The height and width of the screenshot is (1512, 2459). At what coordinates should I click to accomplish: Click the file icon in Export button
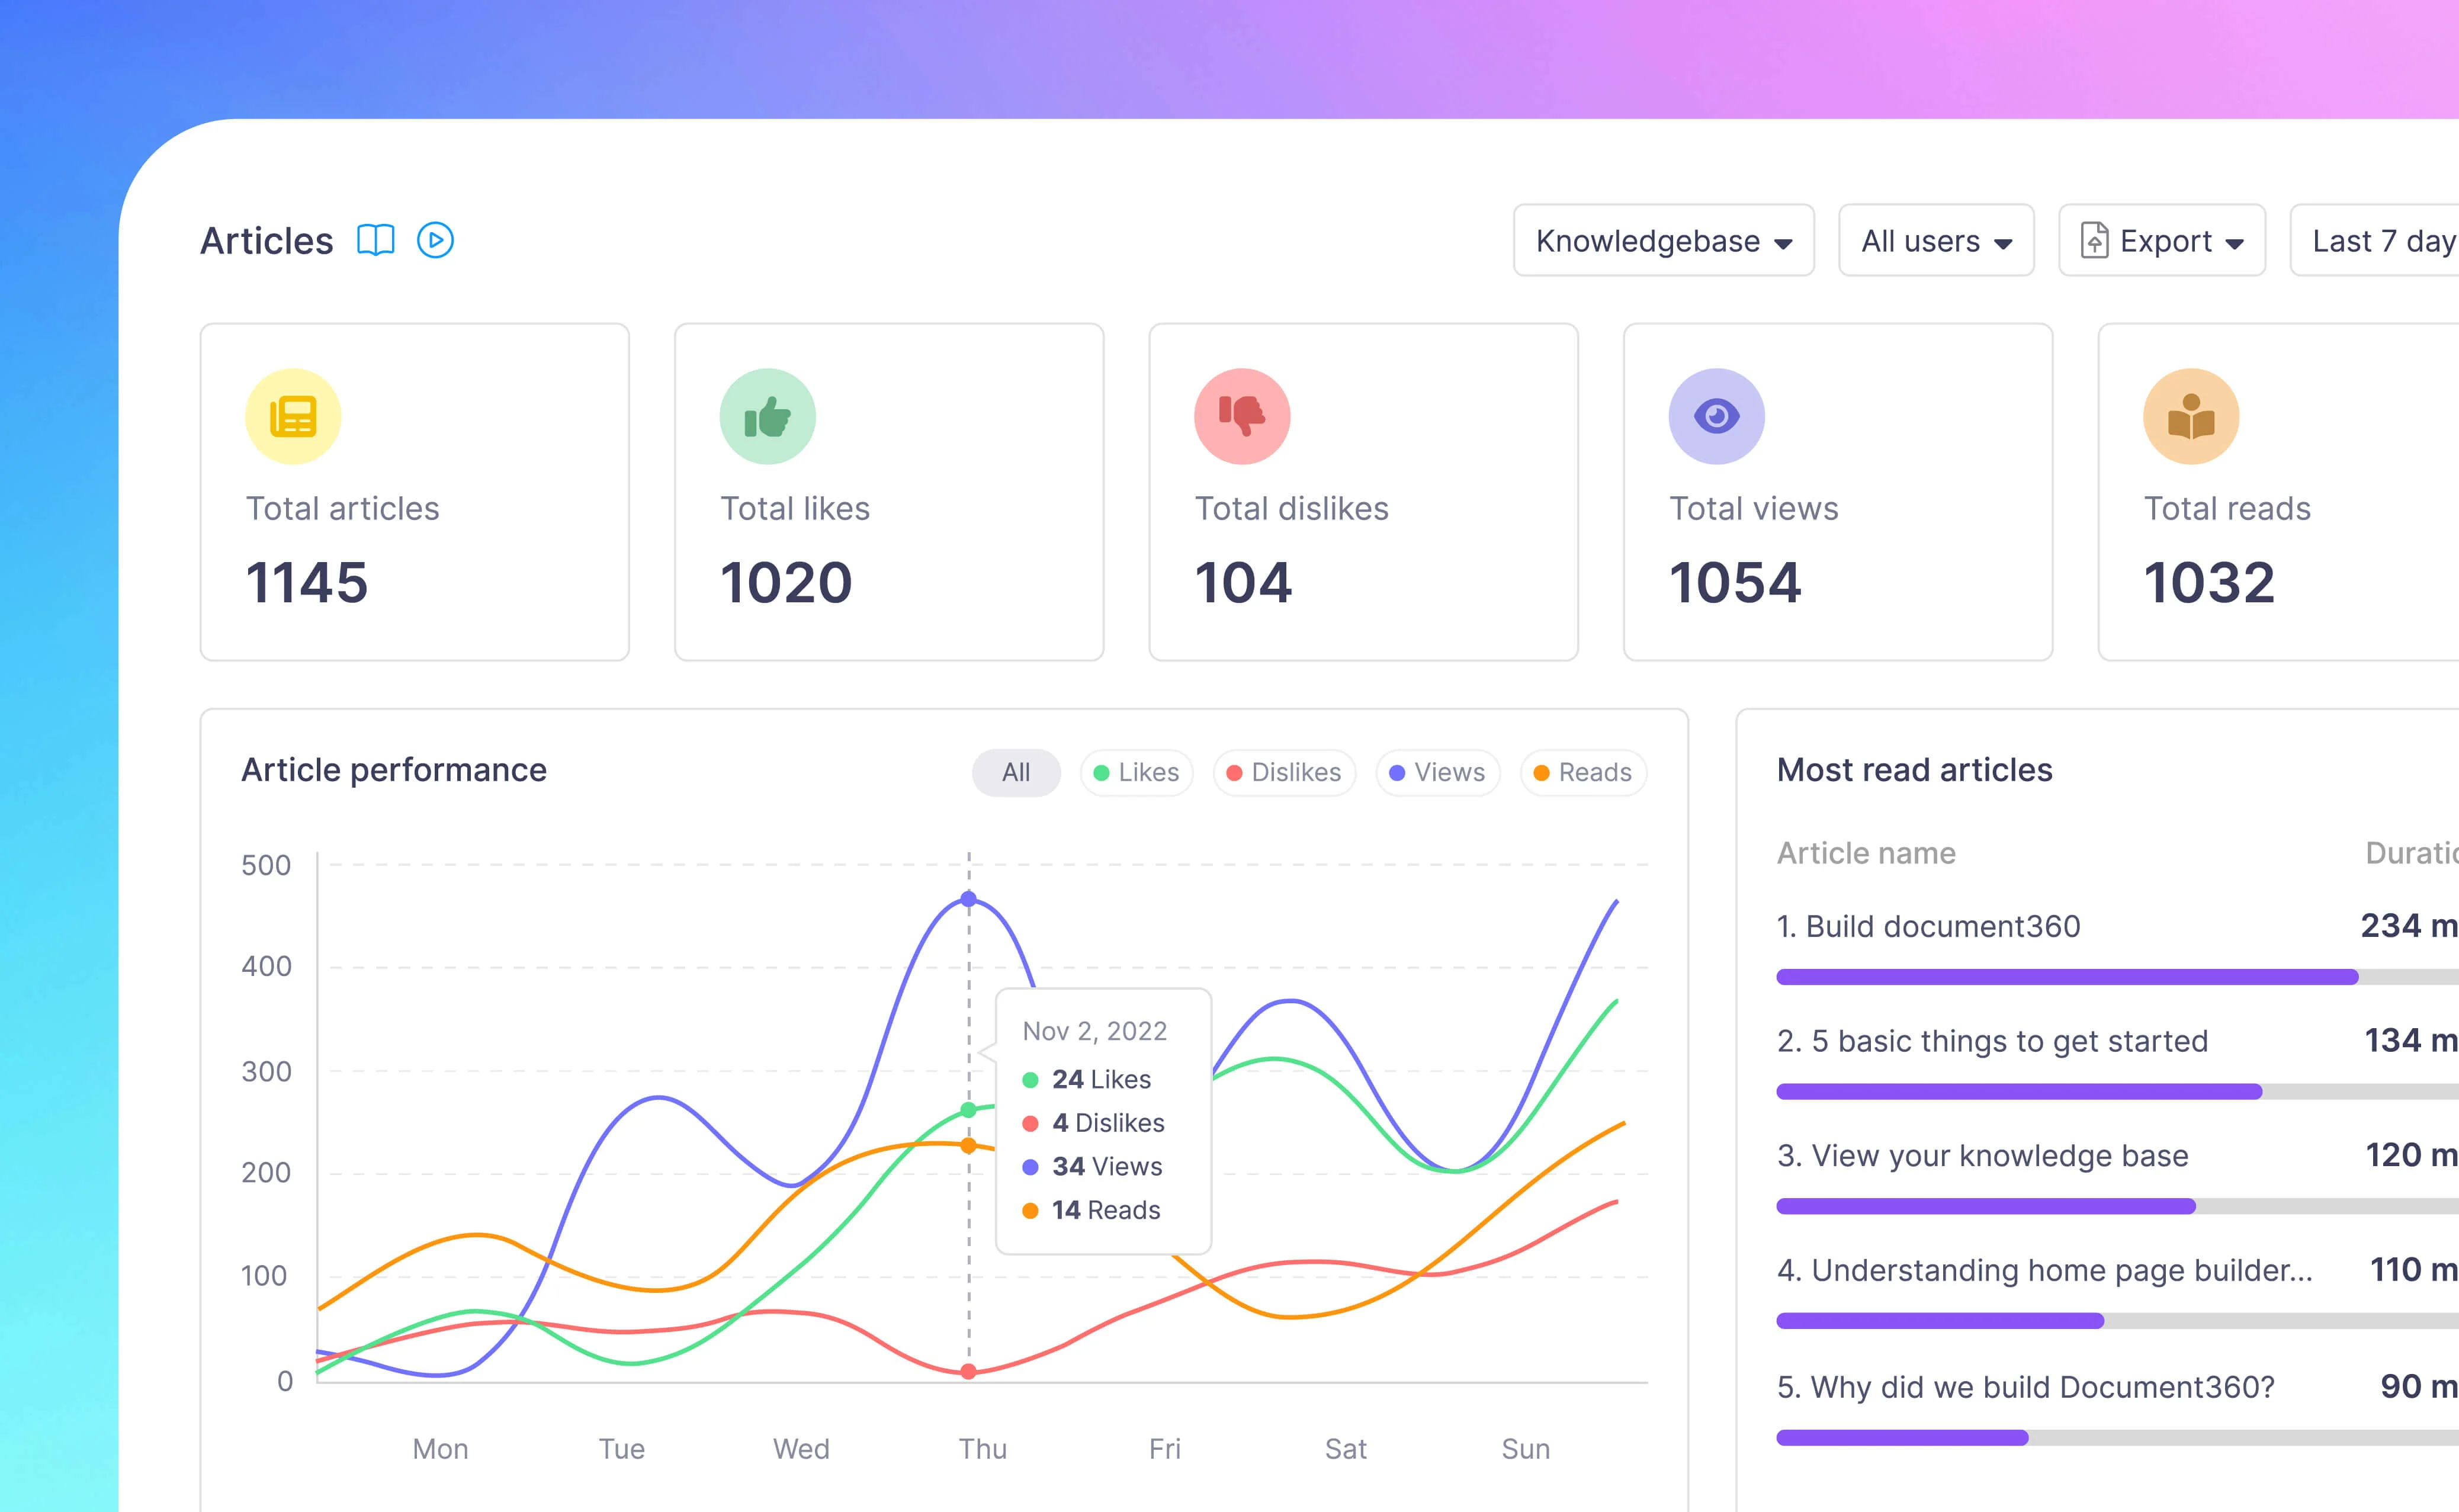point(2094,241)
